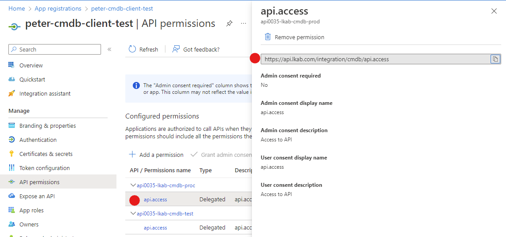506x237 pixels.
Task: Click the Refresh icon in toolbar
Action: pos(132,49)
